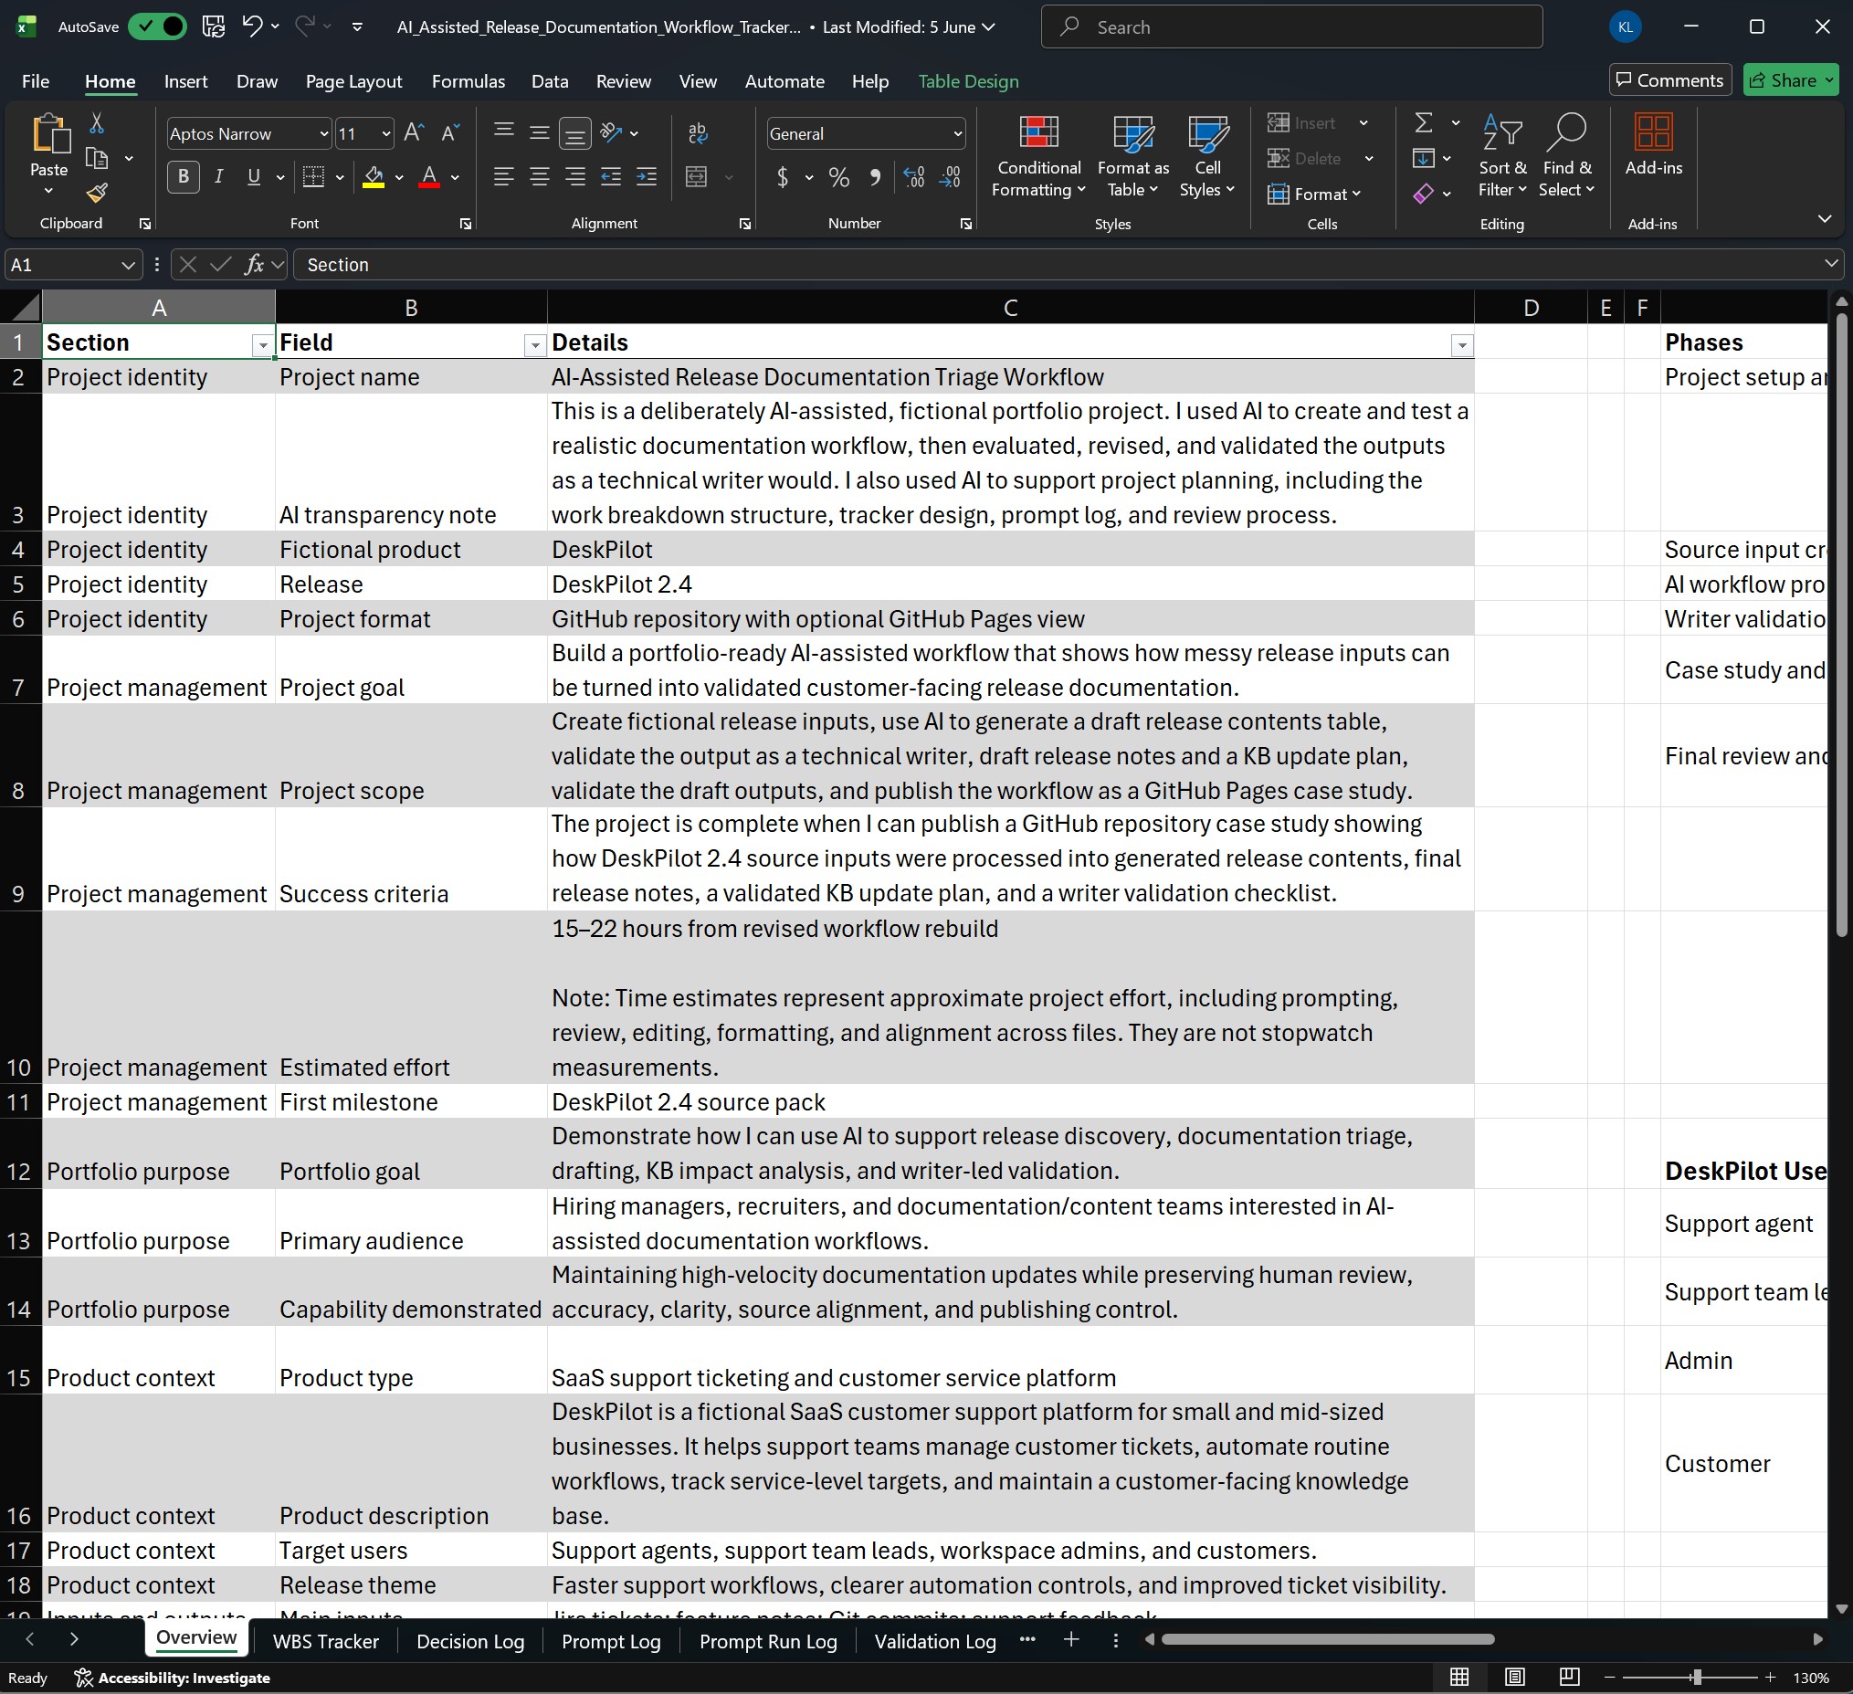Center text horizontally in cell

(540, 176)
